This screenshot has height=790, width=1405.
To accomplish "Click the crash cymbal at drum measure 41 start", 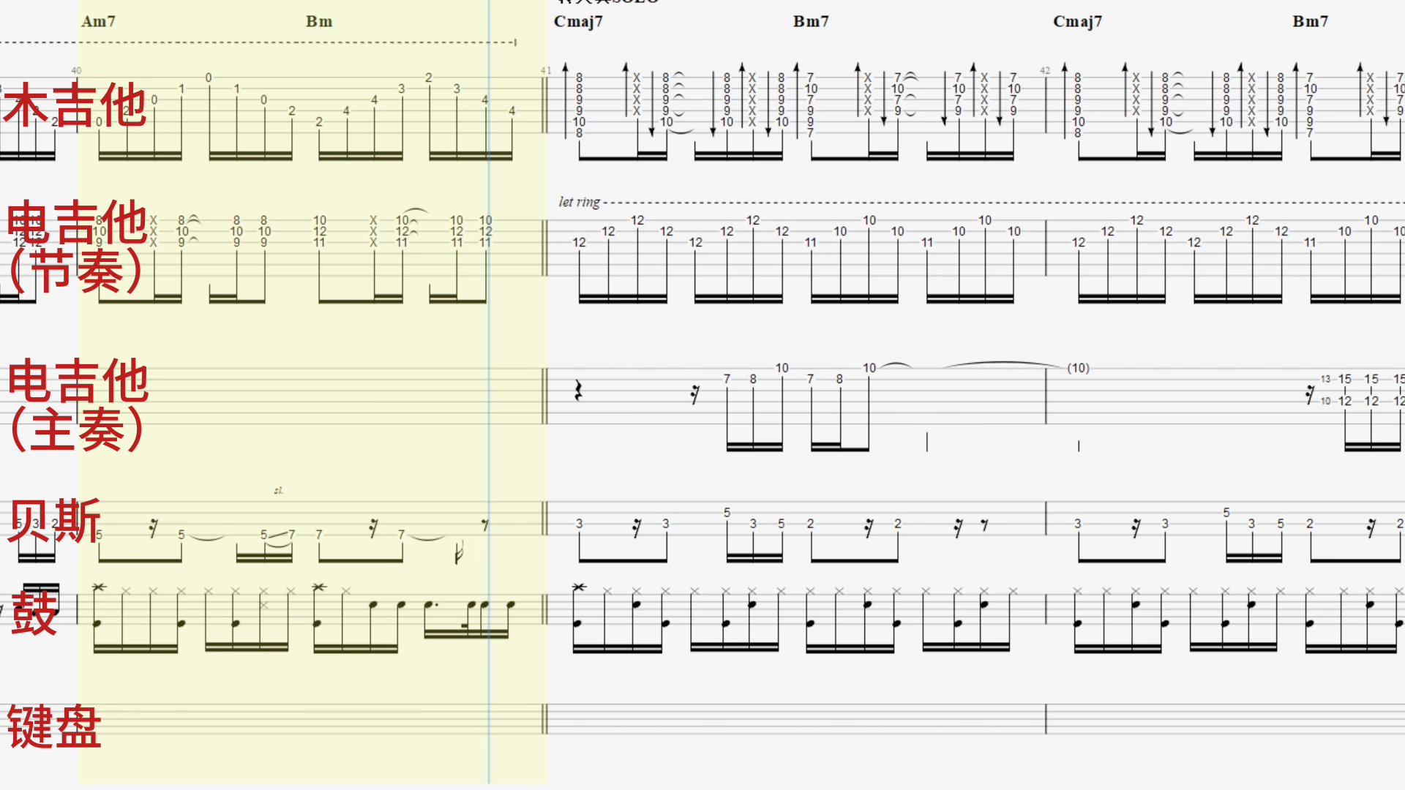I will 579,587.
